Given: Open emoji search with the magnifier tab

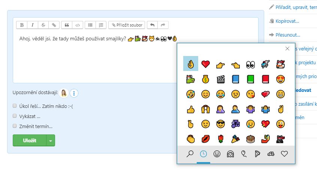Looking at the screenshot, I should coord(190,154).
